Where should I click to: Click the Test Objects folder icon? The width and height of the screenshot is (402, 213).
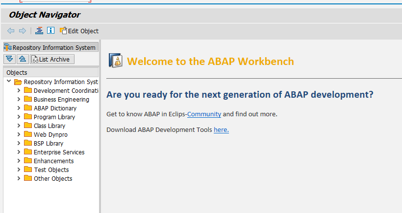(28, 170)
